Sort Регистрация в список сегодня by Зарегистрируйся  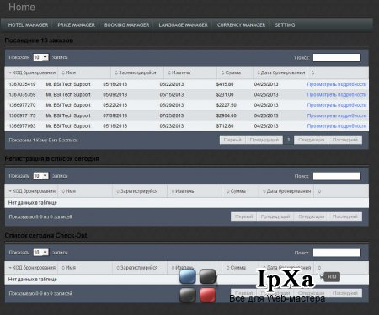point(136,191)
